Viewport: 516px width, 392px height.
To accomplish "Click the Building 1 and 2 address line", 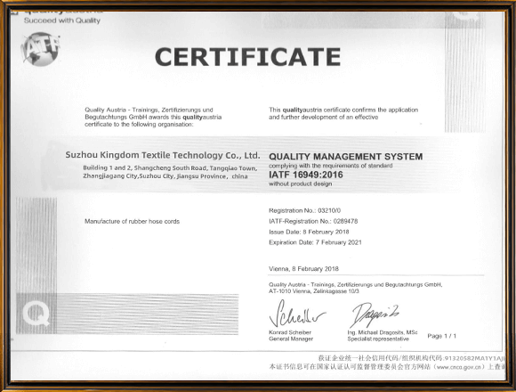I will click(x=170, y=168).
